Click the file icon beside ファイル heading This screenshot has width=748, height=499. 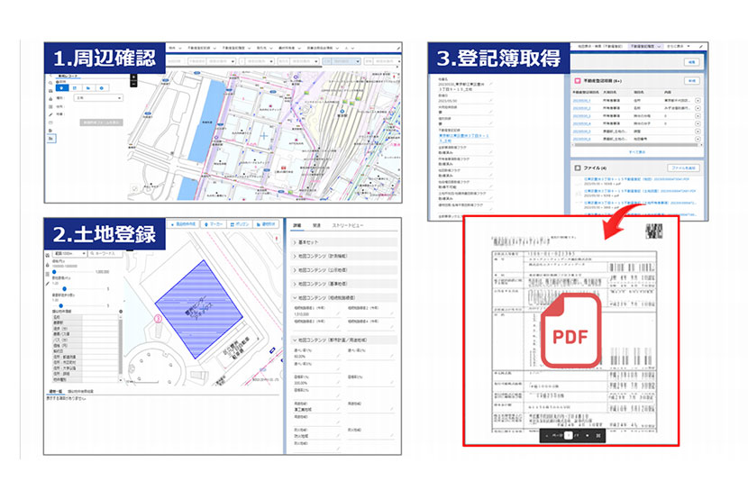(578, 168)
